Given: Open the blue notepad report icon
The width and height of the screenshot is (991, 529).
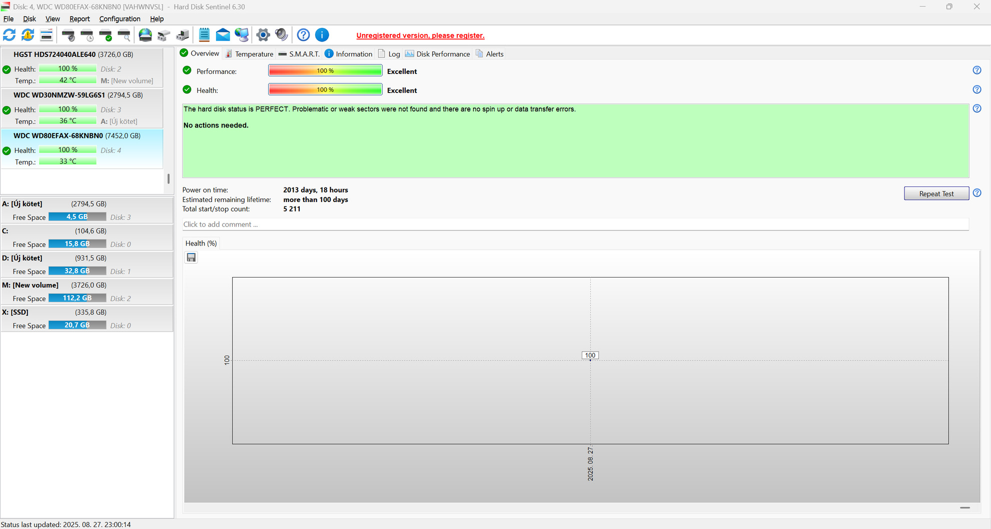Looking at the screenshot, I should [204, 34].
